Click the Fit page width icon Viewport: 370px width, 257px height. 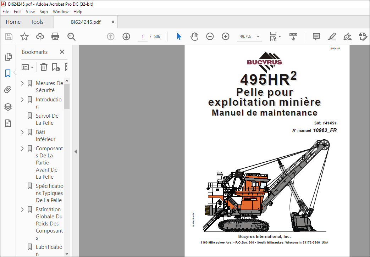[273, 37]
